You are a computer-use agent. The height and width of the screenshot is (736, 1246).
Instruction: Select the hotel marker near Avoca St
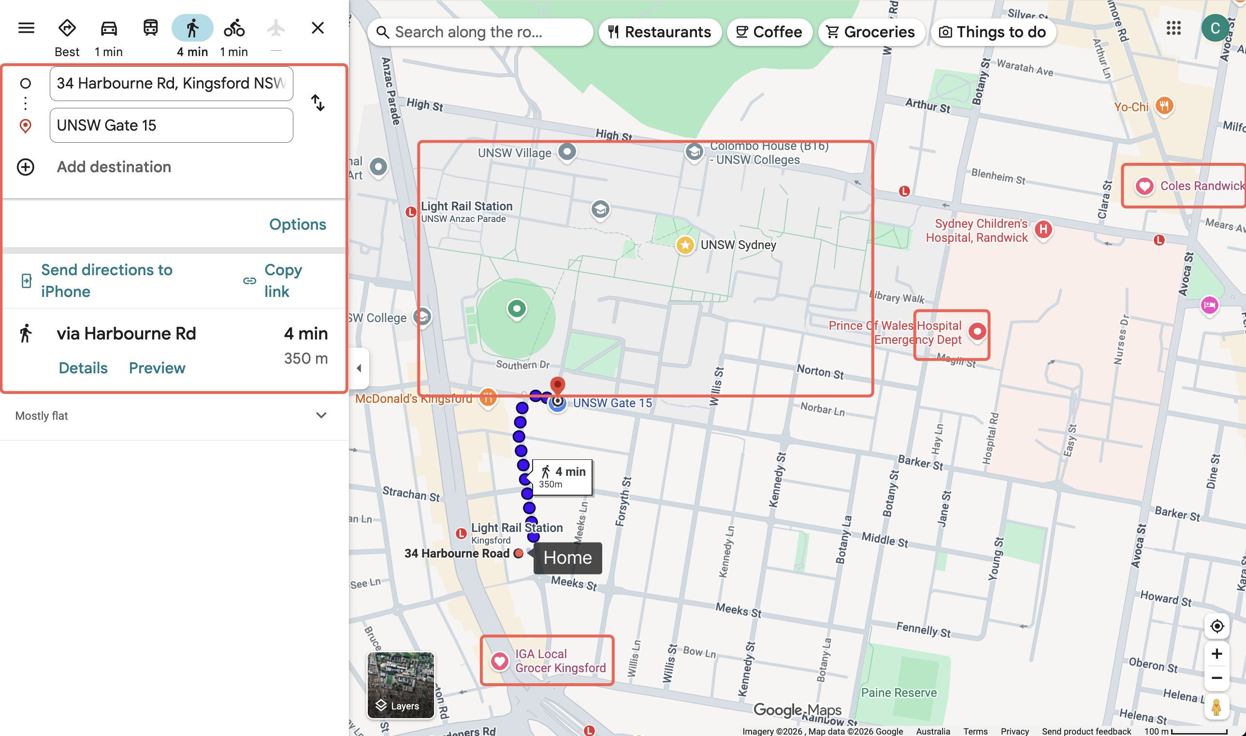(1209, 305)
